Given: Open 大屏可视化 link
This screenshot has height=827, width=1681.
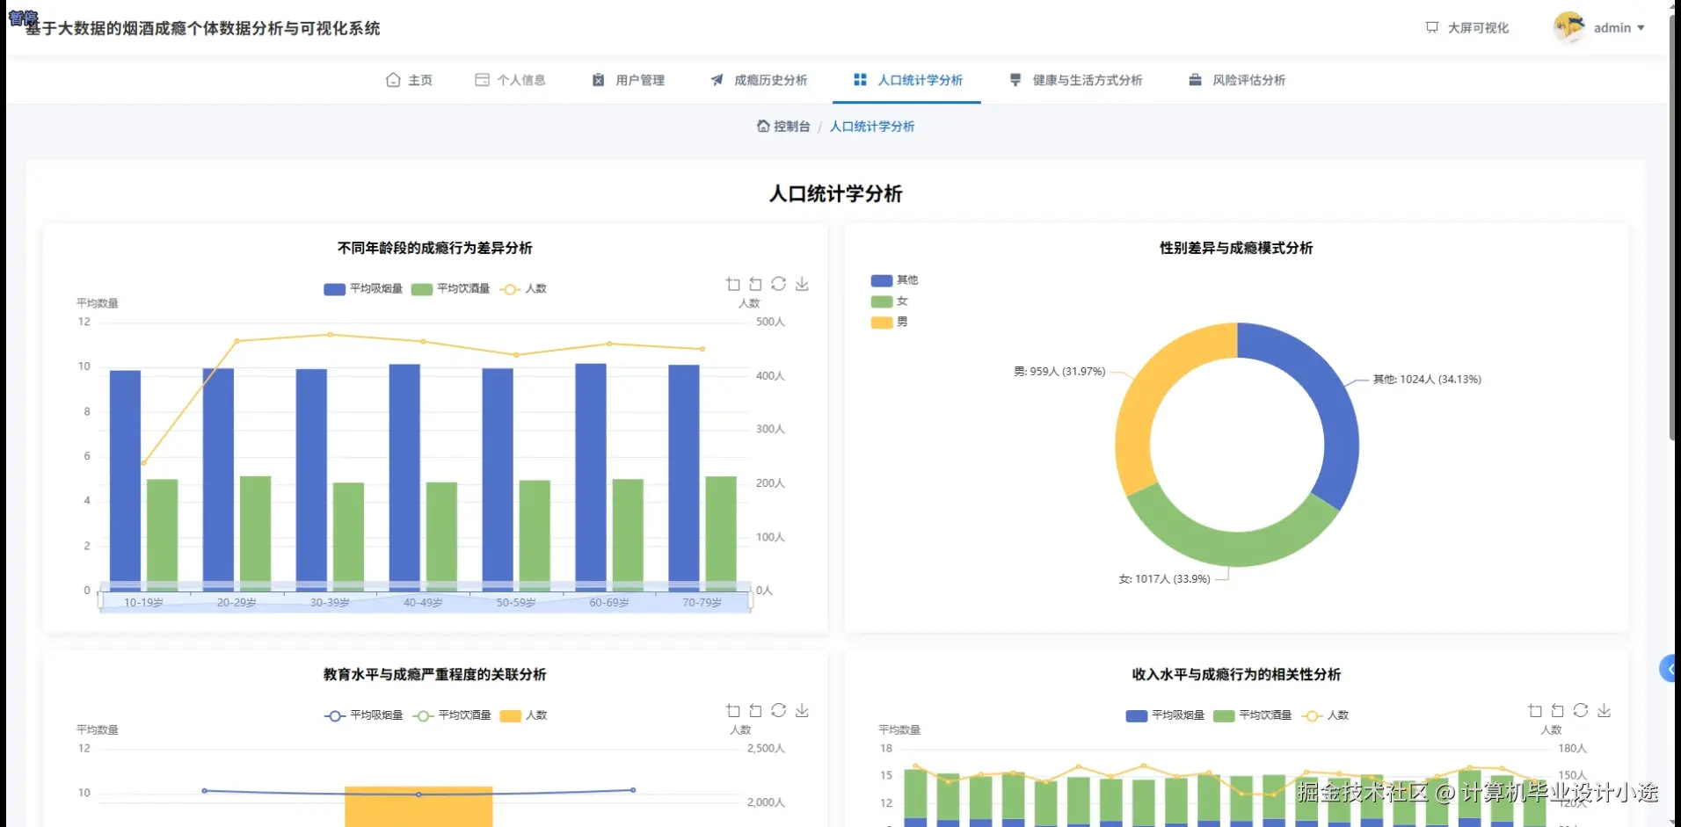Looking at the screenshot, I should tap(1466, 28).
